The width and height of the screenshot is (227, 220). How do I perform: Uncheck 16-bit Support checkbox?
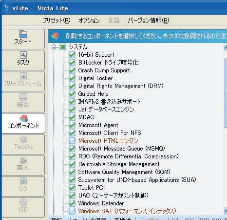72,55
